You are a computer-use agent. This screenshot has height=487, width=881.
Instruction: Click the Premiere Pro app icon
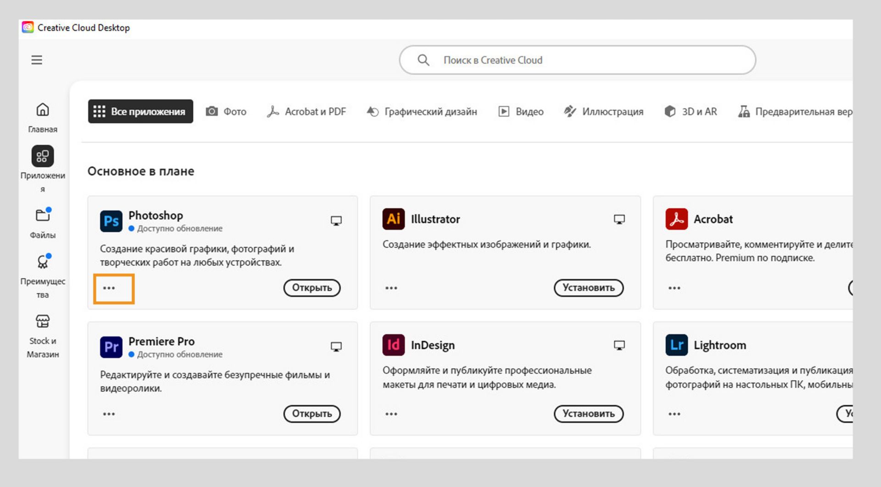[x=111, y=347]
